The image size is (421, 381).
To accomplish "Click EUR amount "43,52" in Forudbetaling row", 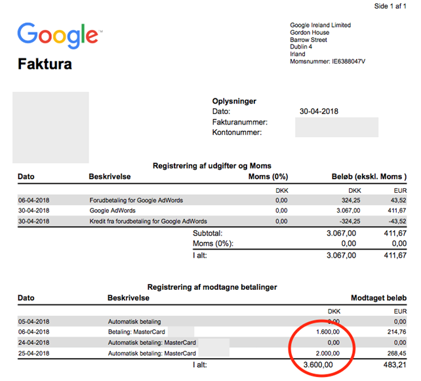I will tap(399, 200).
